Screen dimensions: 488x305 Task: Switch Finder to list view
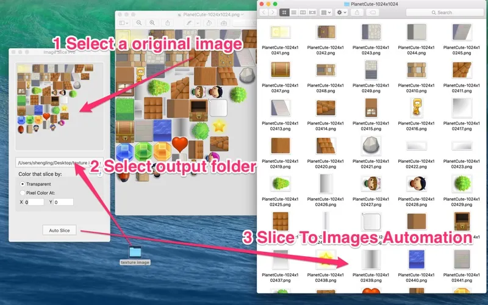click(293, 12)
